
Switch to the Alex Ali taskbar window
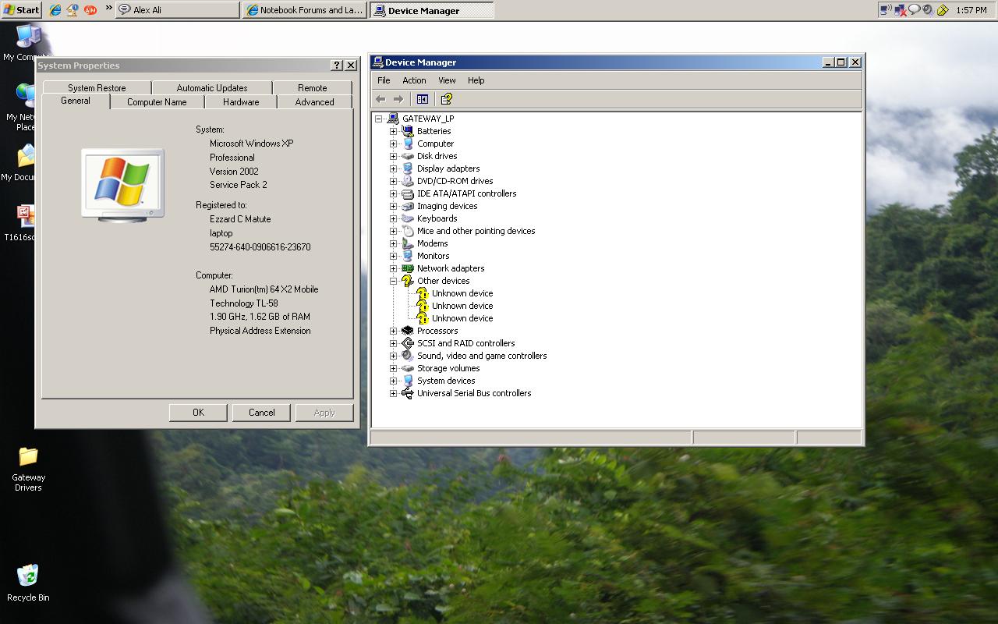178,10
